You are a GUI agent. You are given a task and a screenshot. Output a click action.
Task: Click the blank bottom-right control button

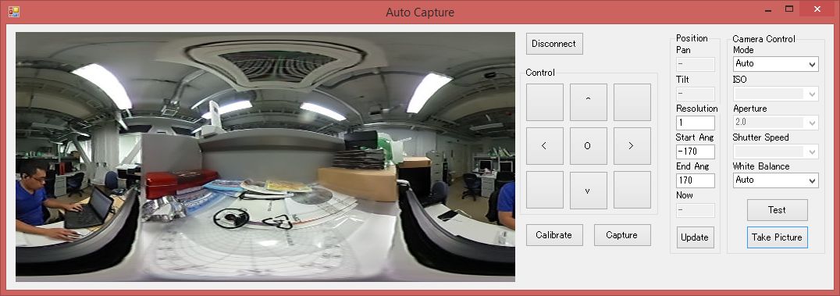(x=632, y=190)
